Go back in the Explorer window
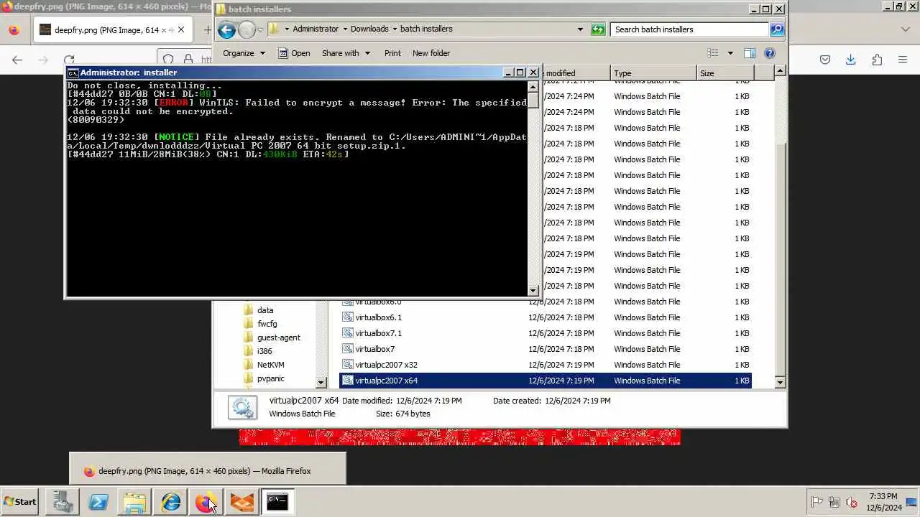This screenshot has height=517, width=920. point(226,29)
